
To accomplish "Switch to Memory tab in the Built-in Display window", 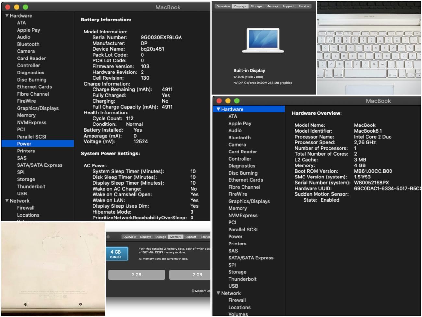I will (x=272, y=6).
